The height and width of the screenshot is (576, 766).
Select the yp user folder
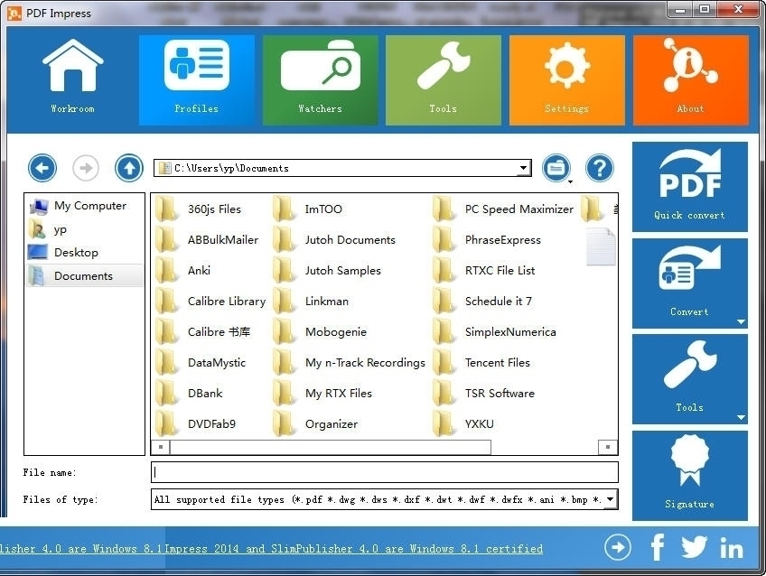pos(84,229)
